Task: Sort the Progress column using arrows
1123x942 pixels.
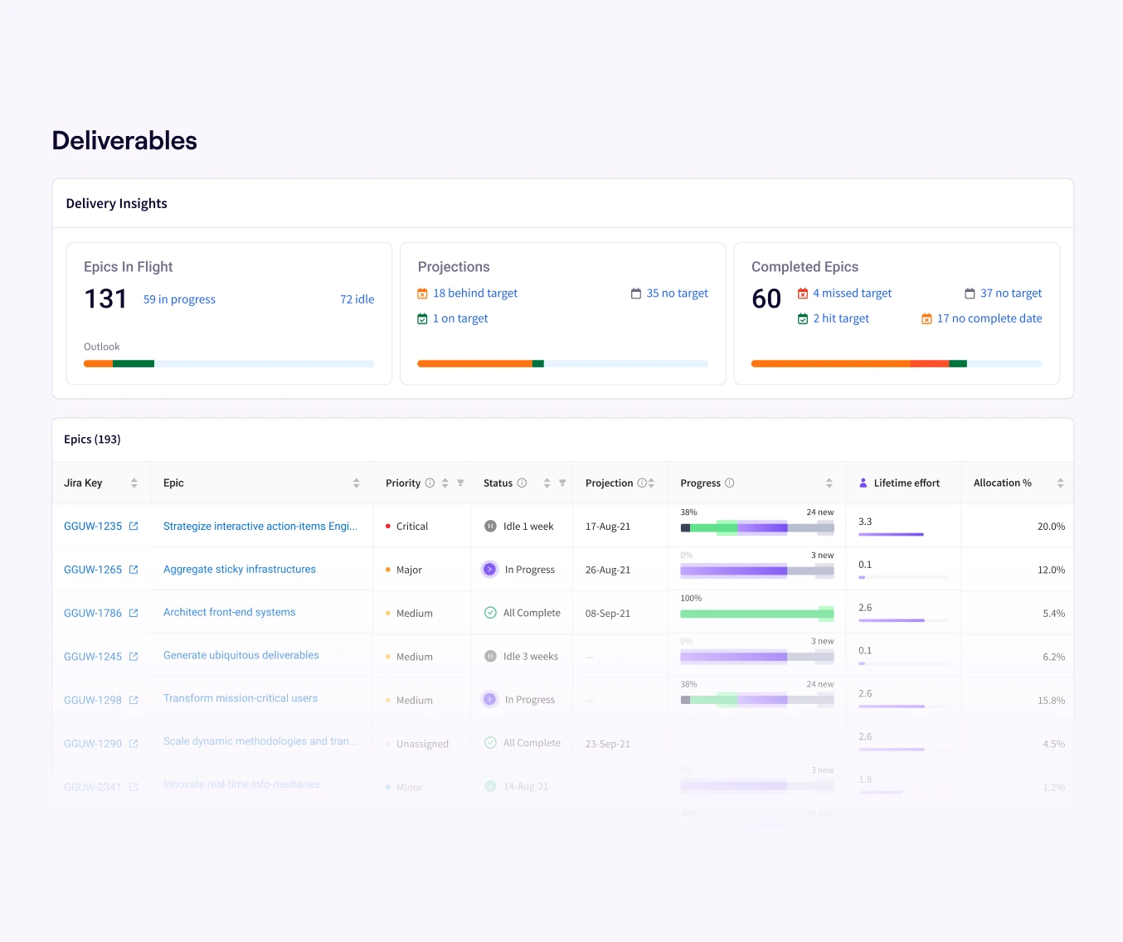Action: [829, 483]
